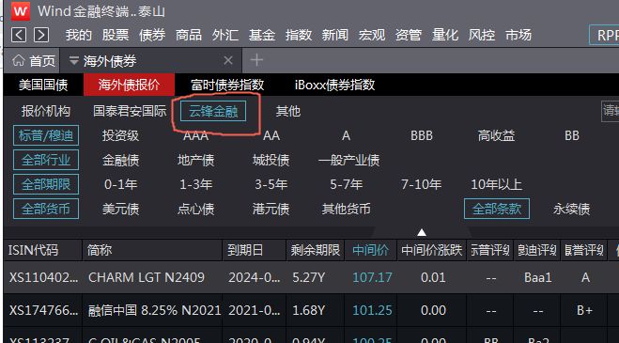The image size is (619, 343).
Task: Switch to the iBoxx债券指数 tab
Action: [x=334, y=85]
